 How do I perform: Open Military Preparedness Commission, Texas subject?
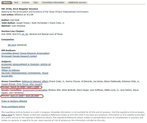coord(25,73)
